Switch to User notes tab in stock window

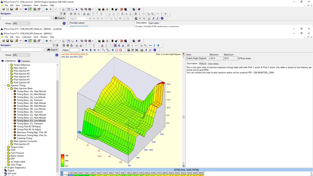click(154, 23)
